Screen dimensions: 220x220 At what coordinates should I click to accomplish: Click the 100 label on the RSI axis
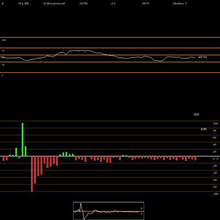click(x=4, y=40)
